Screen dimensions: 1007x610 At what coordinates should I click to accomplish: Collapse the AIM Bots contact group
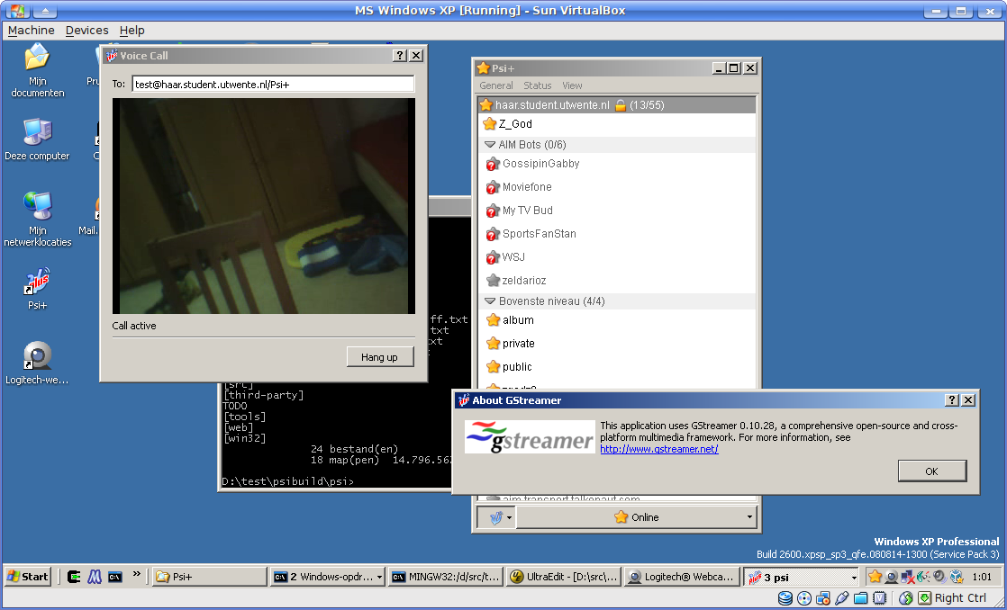click(490, 144)
